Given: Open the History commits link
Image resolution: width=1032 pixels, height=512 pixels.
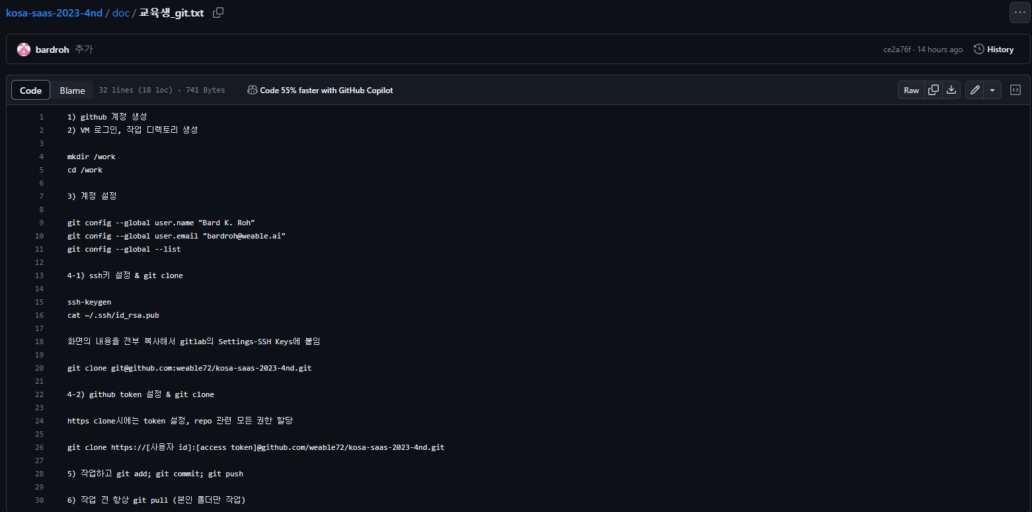Looking at the screenshot, I should coord(1000,50).
